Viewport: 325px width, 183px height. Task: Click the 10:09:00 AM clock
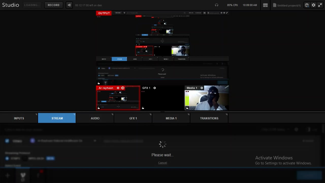[250, 5]
